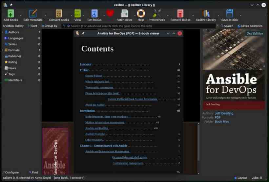Click Find in the Tag browser
269x182 pixels.
(x=33, y=172)
